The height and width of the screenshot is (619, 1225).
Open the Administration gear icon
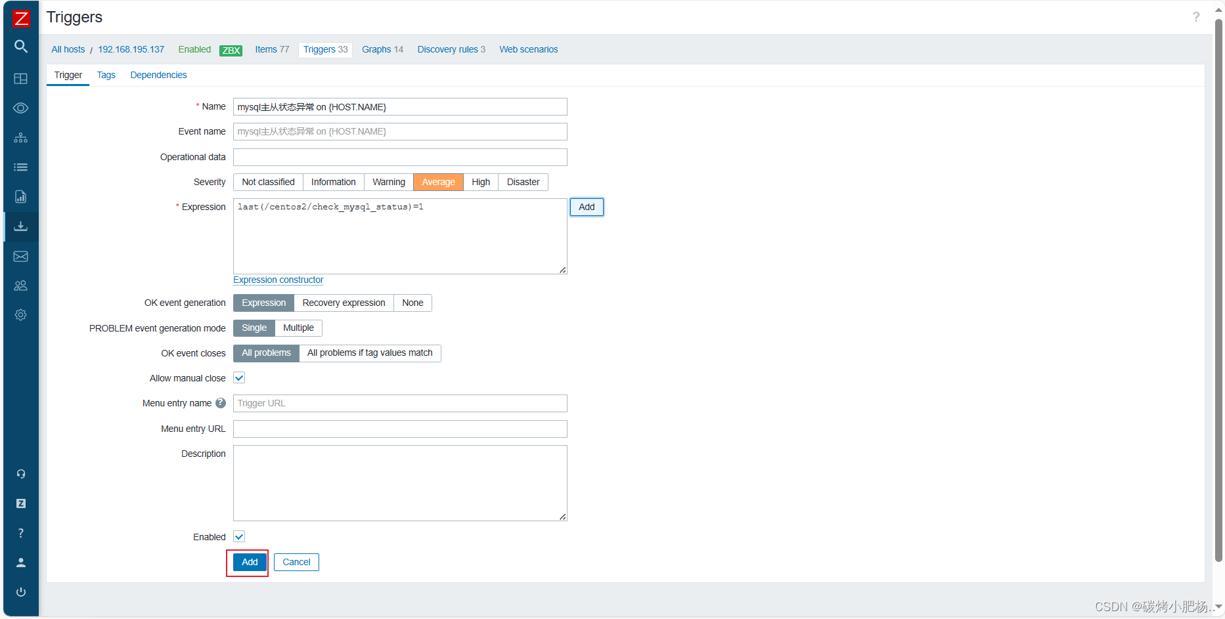21,315
